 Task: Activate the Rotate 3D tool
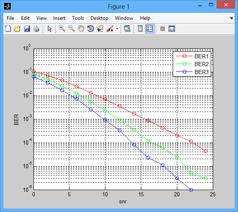90,29
